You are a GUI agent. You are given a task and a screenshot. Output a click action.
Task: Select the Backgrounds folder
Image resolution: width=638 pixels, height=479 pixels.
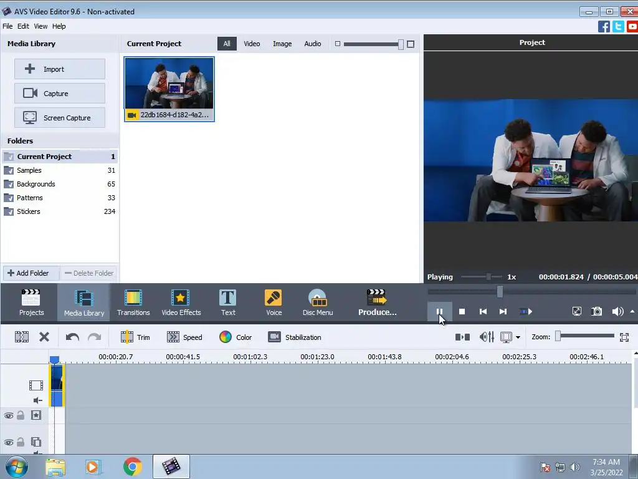60,184
